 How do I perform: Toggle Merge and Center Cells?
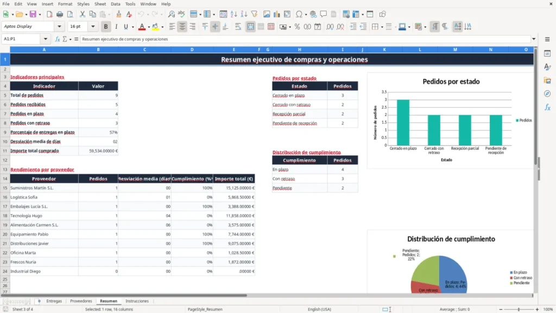pos(251,27)
